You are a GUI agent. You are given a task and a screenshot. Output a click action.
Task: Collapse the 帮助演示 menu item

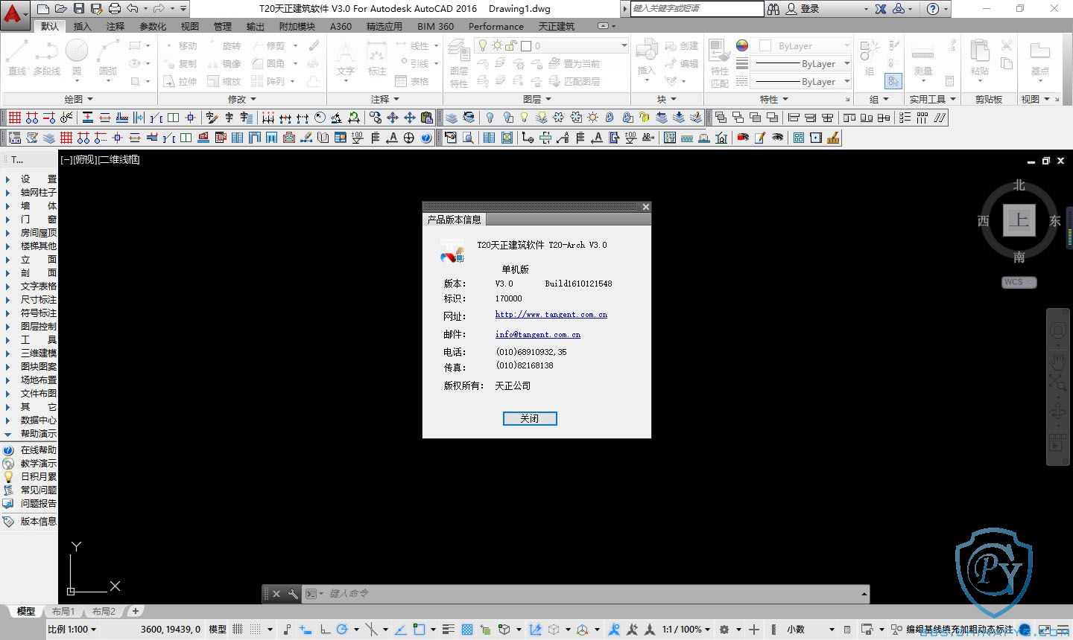[30, 433]
